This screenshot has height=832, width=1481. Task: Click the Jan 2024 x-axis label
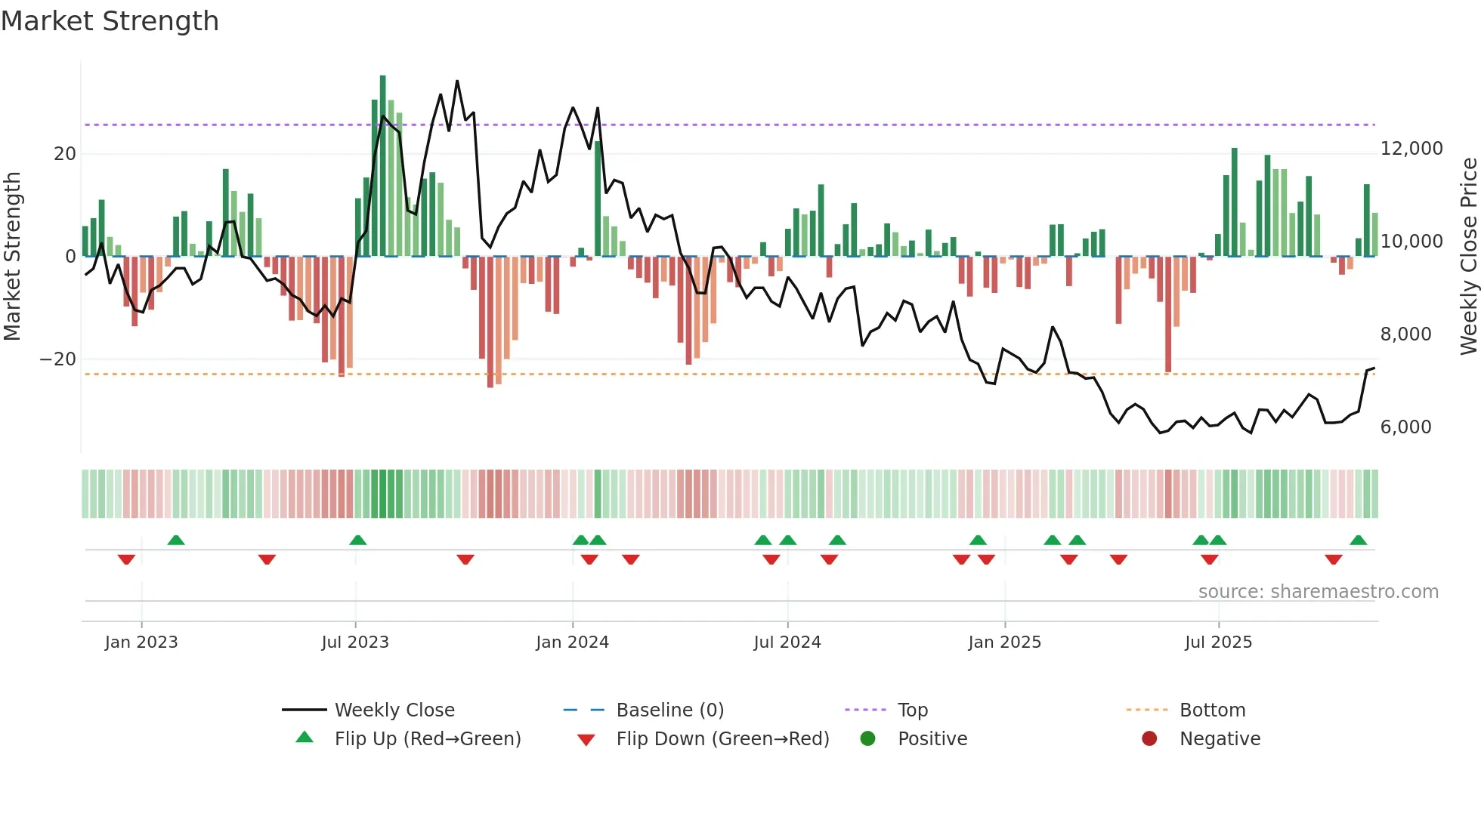click(x=572, y=642)
